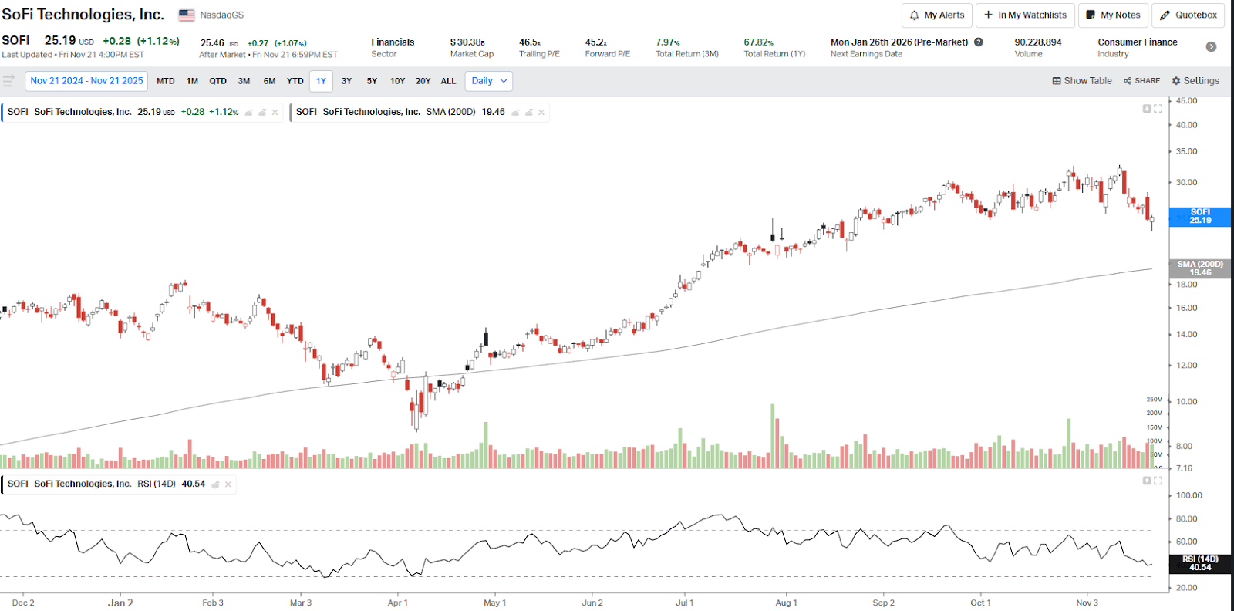Expand the RSI panel to fullscreen
This screenshot has width=1234, height=611.
[x=1158, y=481]
